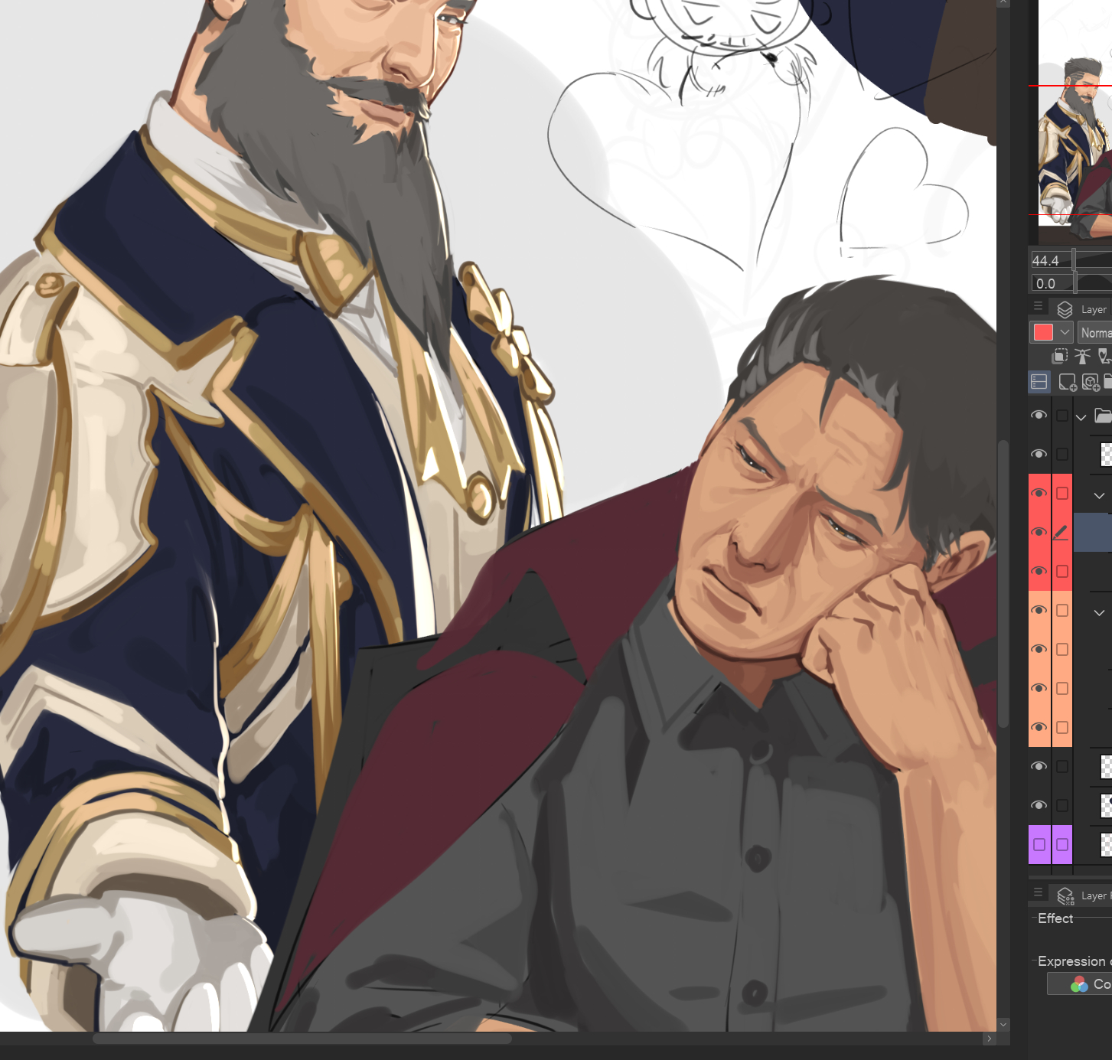The height and width of the screenshot is (1060, 1112).
Task: Show the hidden purple layer
Action: (1039, 844)
